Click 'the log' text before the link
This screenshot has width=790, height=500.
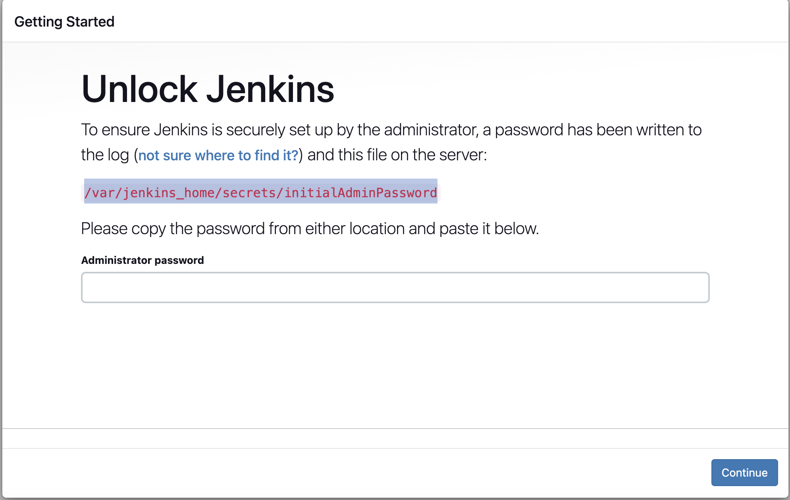(105, 155)
